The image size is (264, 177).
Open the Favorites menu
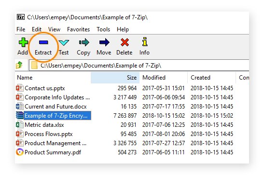tap(78, 29)
